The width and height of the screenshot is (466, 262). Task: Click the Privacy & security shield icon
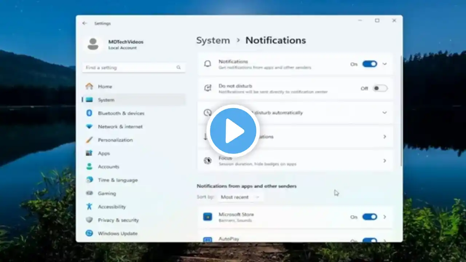pos(89,220)
